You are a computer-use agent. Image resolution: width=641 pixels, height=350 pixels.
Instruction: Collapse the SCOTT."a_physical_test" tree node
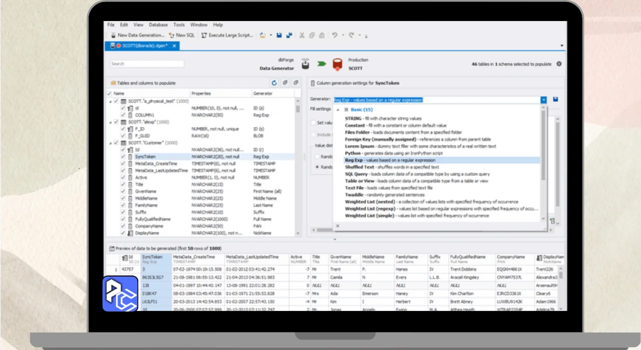click(110, 101)
